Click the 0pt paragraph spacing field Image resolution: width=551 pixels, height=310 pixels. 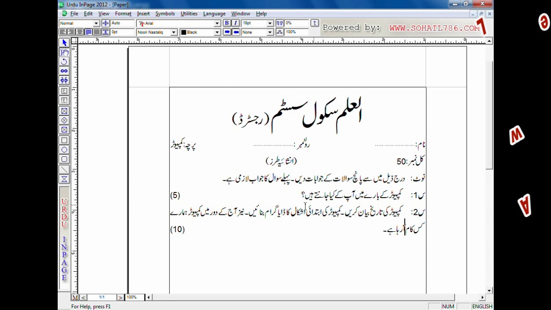point(122,32)
